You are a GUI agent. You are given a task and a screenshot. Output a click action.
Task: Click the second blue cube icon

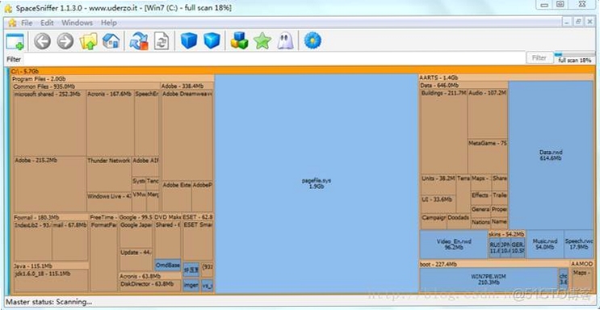point(212,41)
